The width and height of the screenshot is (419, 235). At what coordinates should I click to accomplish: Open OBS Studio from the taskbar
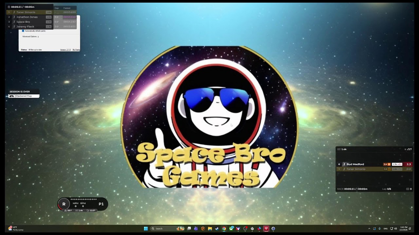pyautogui.click(x=245, y=228)
